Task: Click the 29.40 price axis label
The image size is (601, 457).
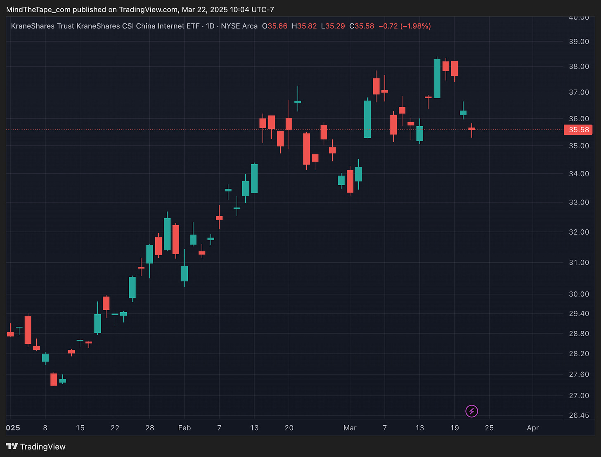Action: click(579, 313)
